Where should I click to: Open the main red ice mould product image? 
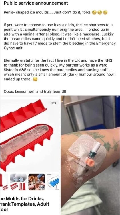click(30, 134)
